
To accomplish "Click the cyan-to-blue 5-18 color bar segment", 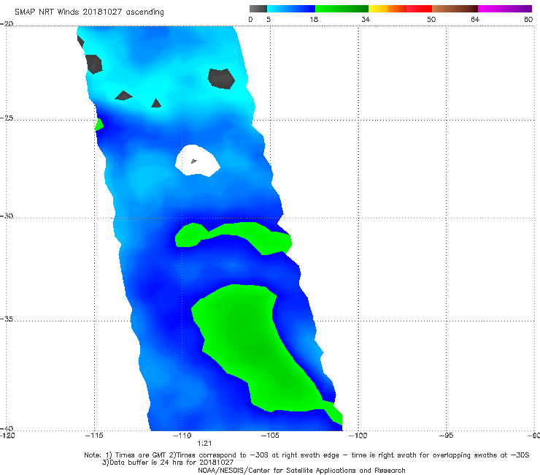I will pos(291,9).
